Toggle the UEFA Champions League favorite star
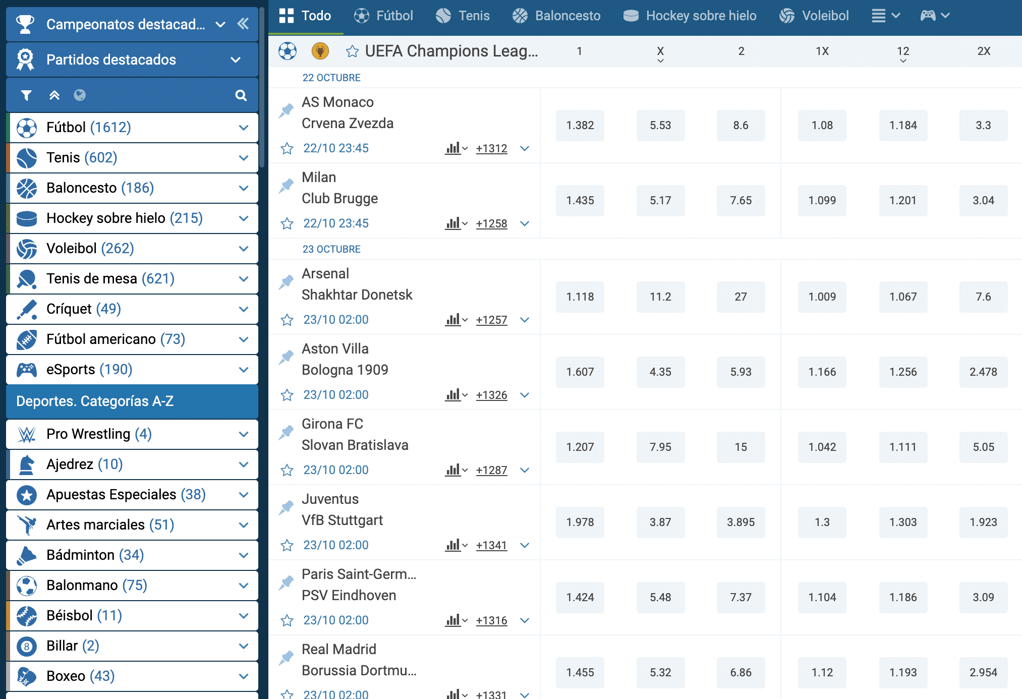Viewport: 1022px width, 699px height. [352, 51]
